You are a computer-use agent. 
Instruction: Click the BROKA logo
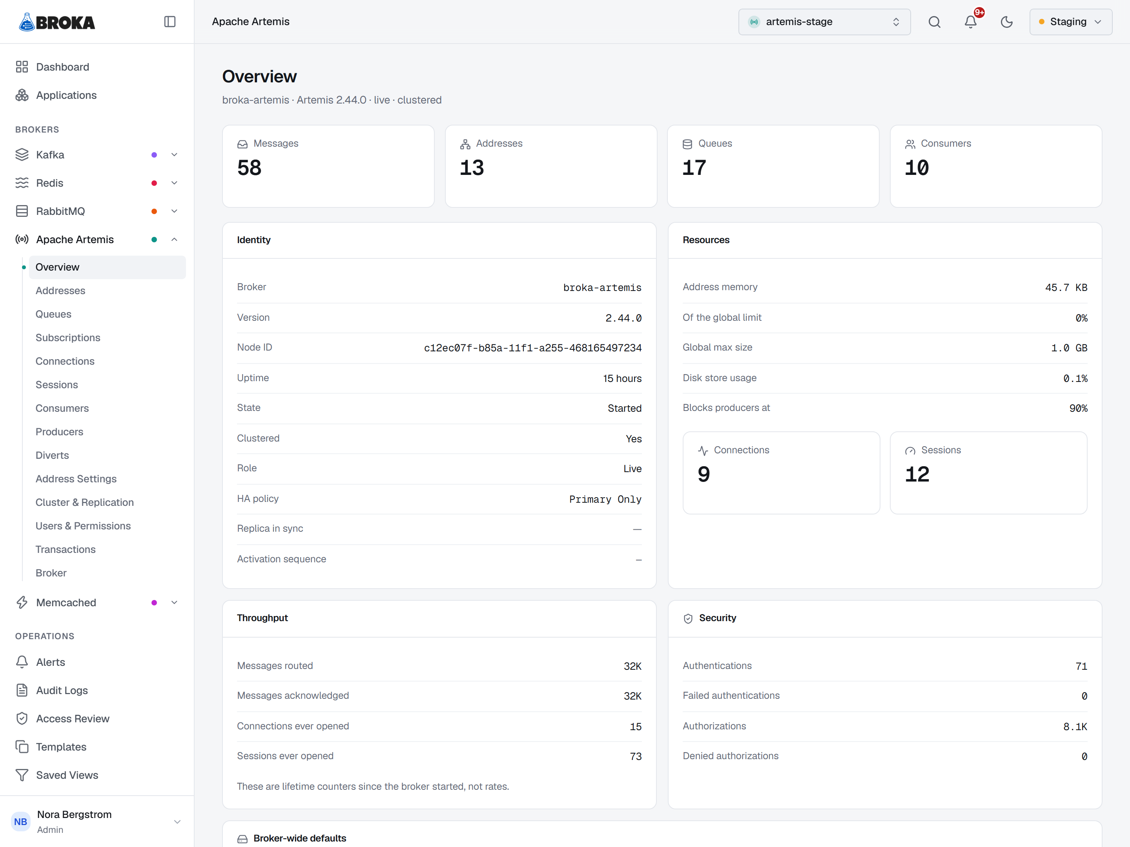57,22
